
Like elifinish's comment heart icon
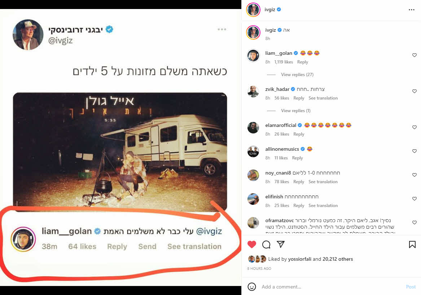(x=414, y=198)
